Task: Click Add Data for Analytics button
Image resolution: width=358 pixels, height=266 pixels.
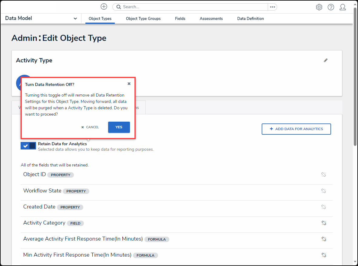Action: pyautogui.click(x=296, y=129)
